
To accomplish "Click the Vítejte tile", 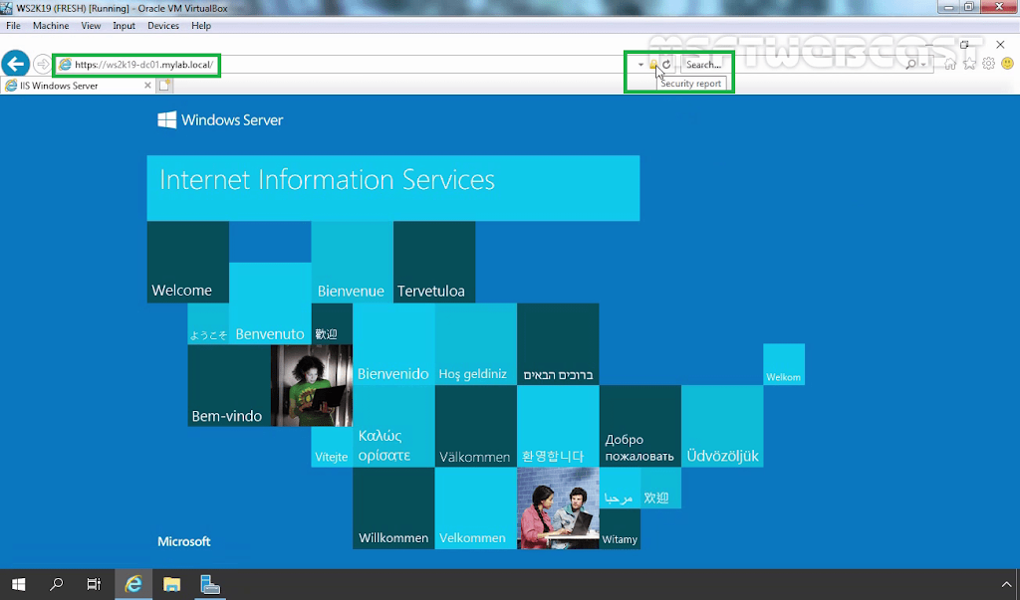I will (x=332, y=447).
